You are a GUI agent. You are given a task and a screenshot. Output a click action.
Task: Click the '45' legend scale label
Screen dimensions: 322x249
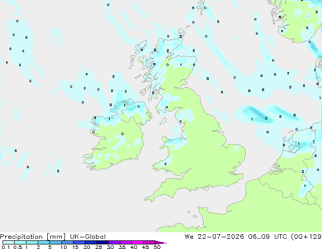(x=145, y=247)
